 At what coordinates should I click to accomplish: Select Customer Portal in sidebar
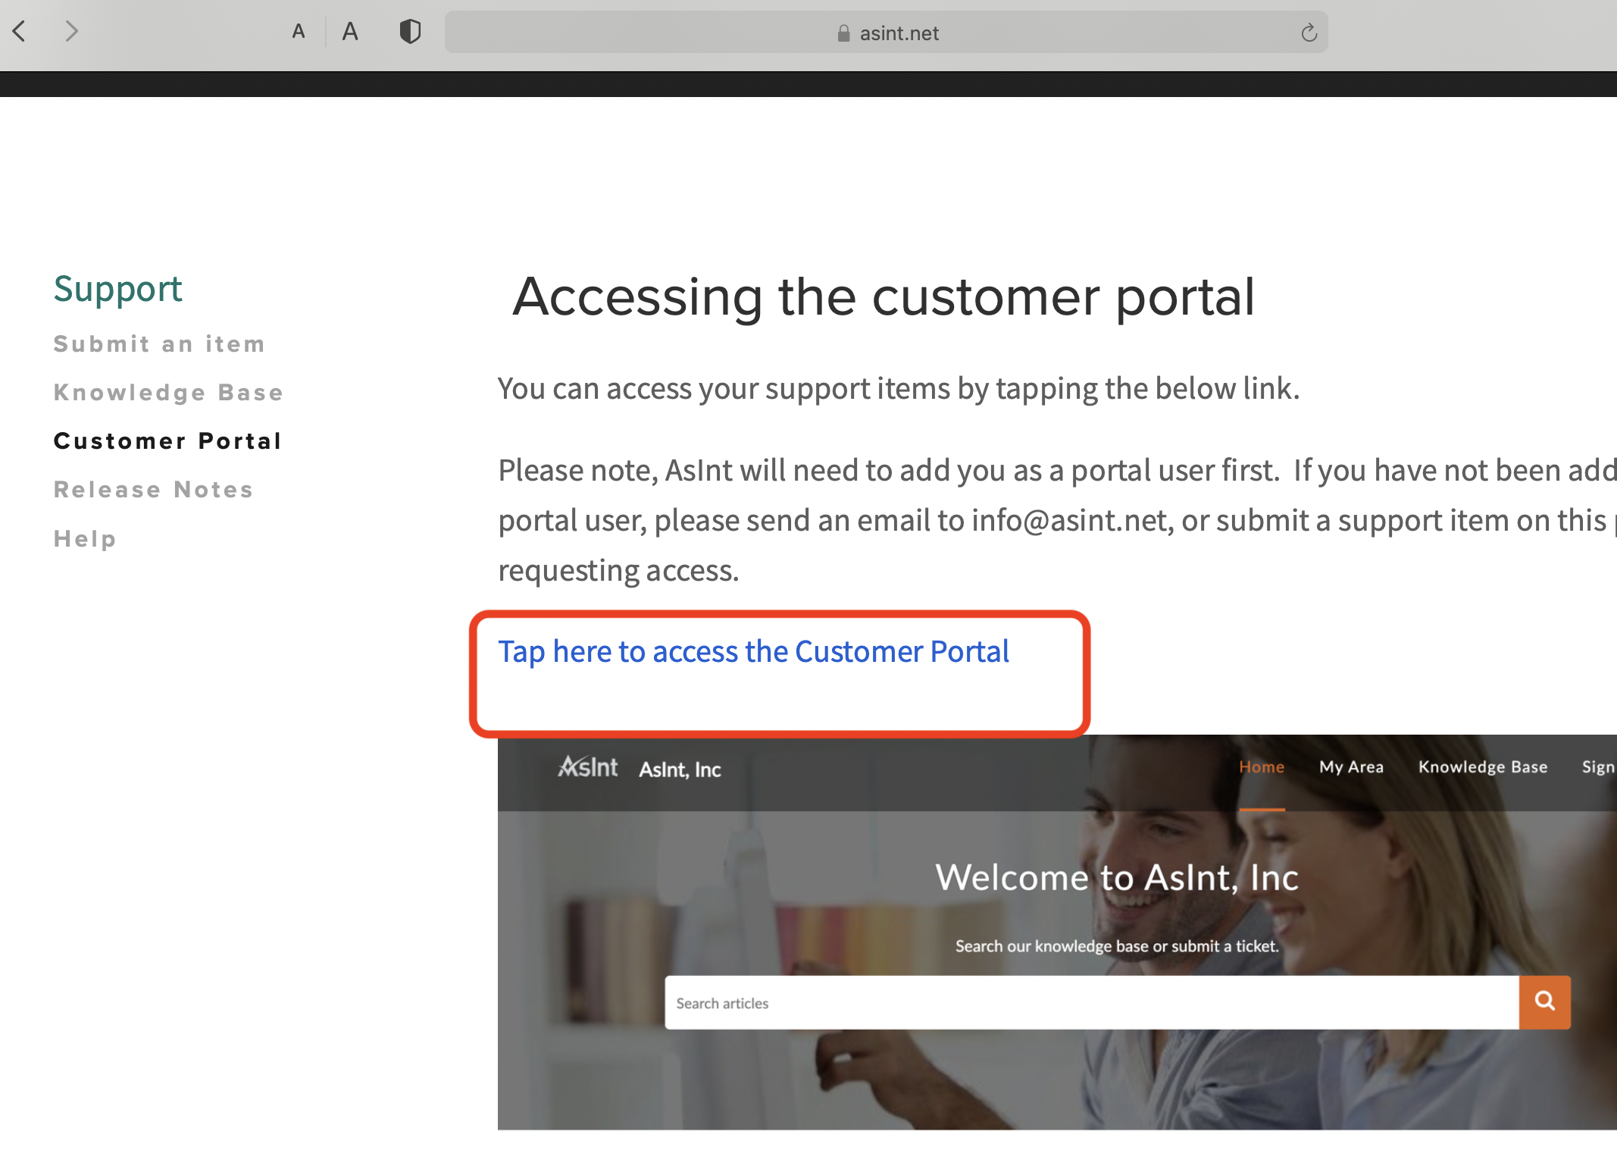167,441
